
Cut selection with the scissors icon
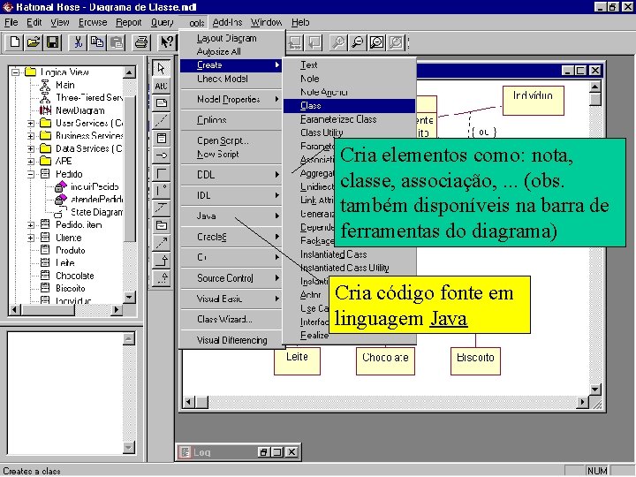pyautogui.click(x=78, y=42)
